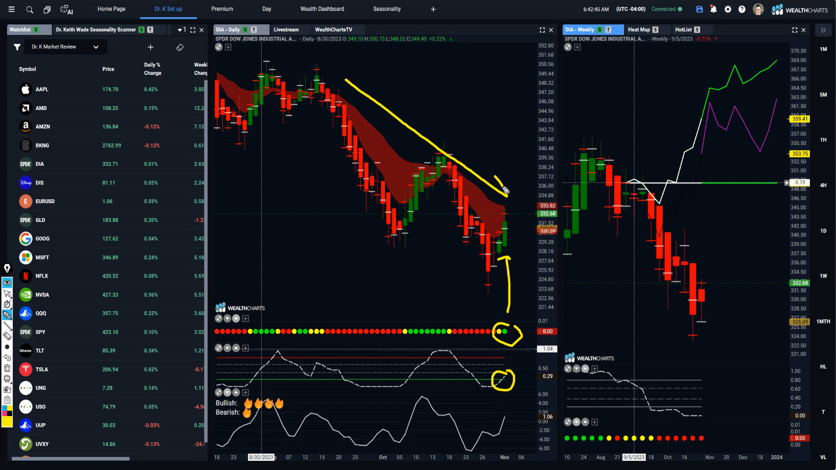
Task: Open the multicolor palette swatch
Action: (7, 411)
